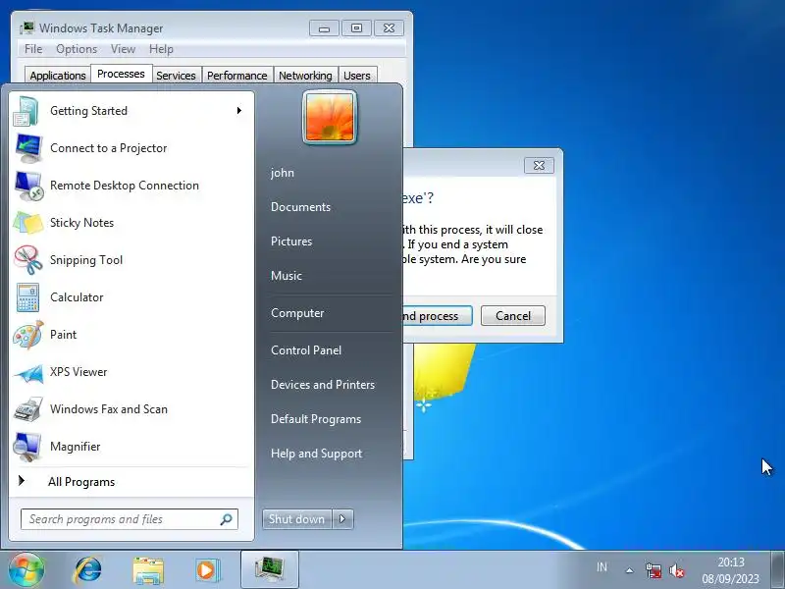Screen dimensions: 785x589
Task: Open Help menu in Task Manager
Action: point(161,49)
